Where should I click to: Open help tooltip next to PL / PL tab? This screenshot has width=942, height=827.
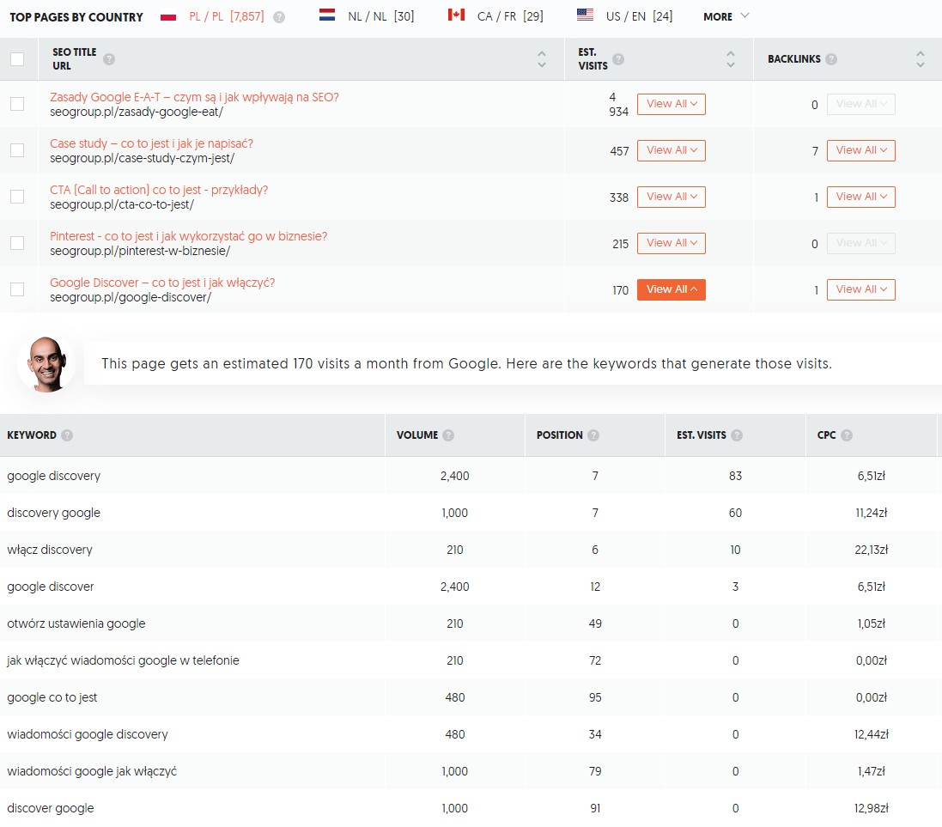[x=279, y=17]
